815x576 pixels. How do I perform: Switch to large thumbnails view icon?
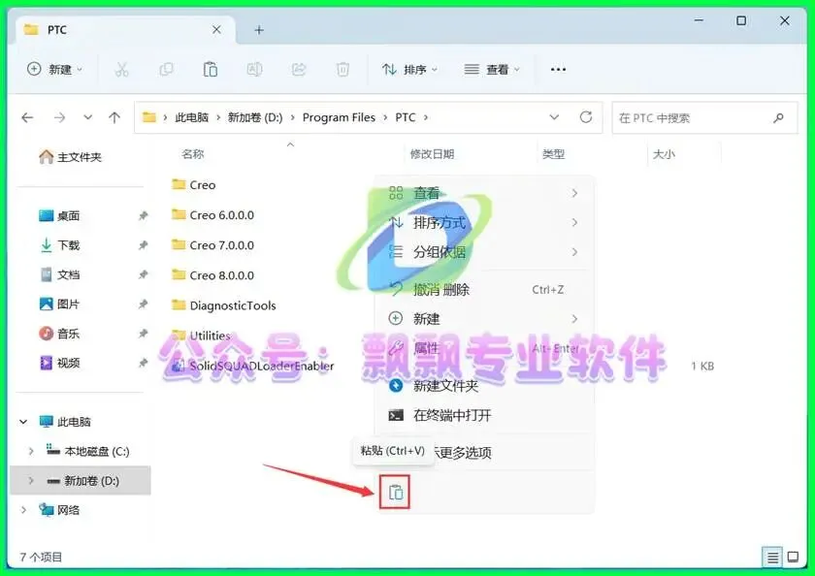(x=793, y=558)
